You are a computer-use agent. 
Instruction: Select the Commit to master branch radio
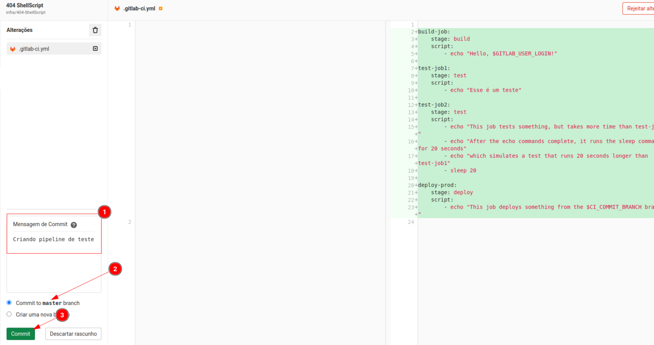[x=9, y=302]
